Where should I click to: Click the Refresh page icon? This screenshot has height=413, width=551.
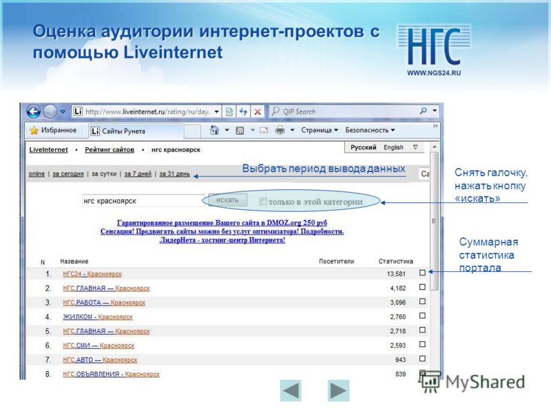pyautogui.click(x=243, y=112)
